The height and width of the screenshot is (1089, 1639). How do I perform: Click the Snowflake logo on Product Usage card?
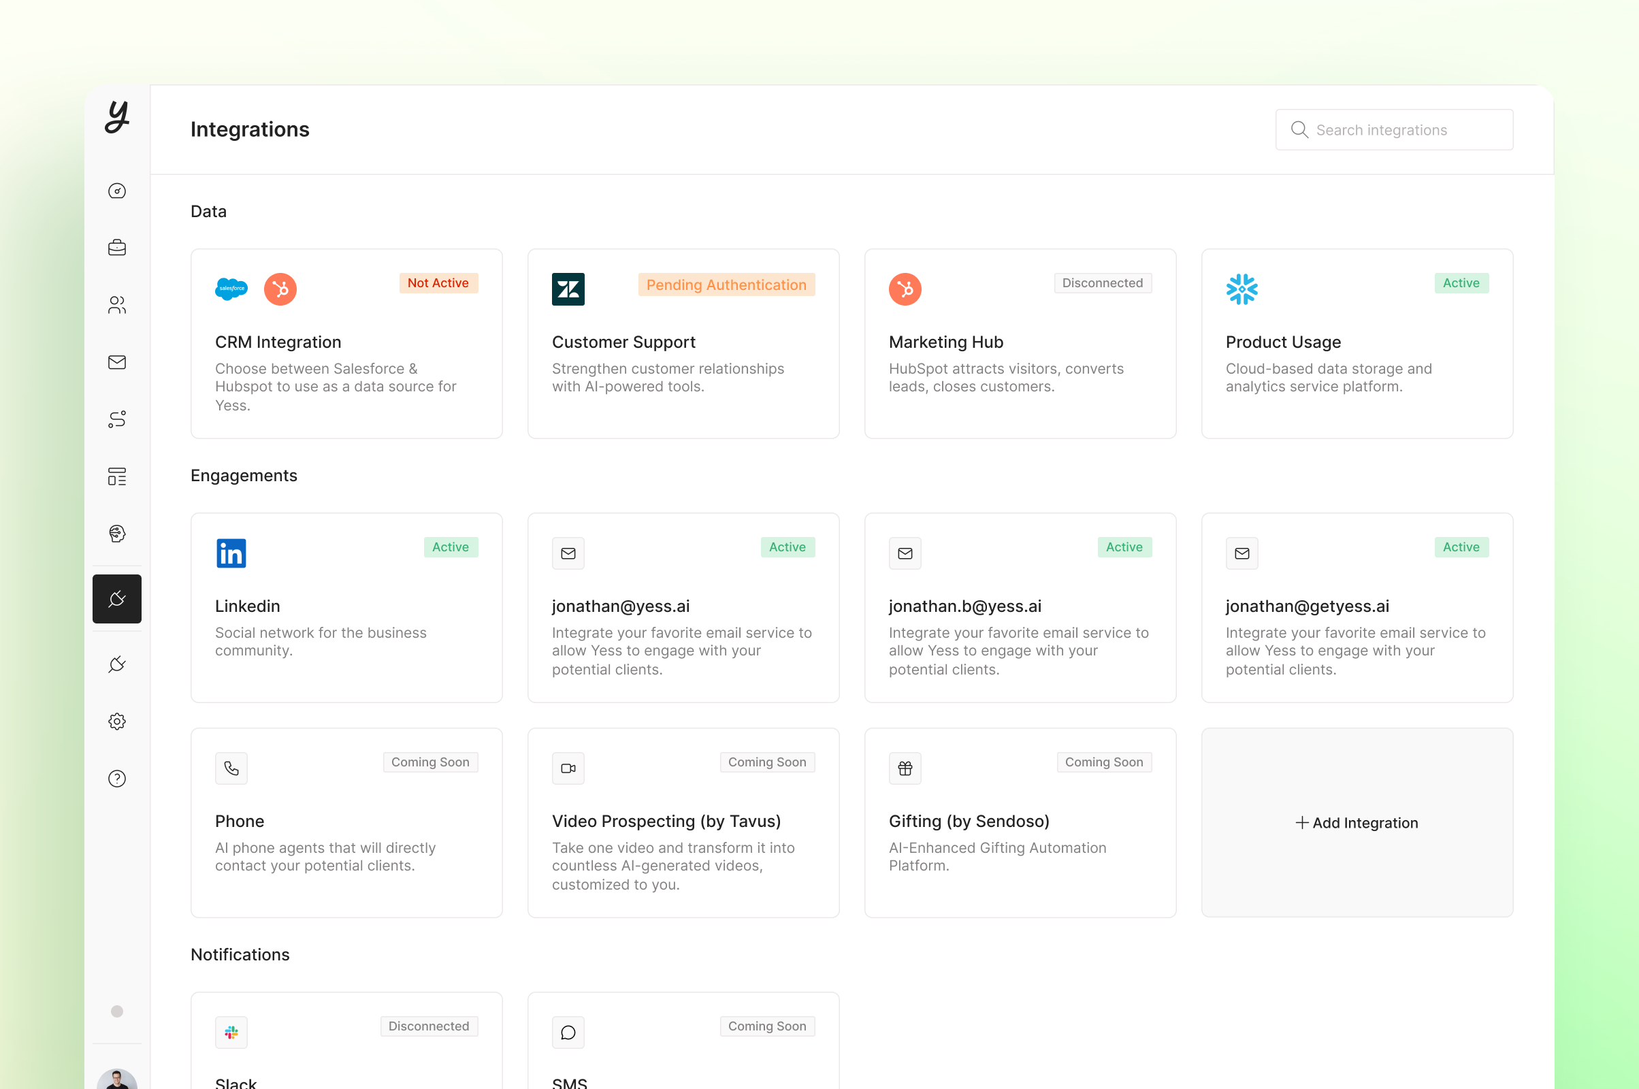(x=1242, y=289)
